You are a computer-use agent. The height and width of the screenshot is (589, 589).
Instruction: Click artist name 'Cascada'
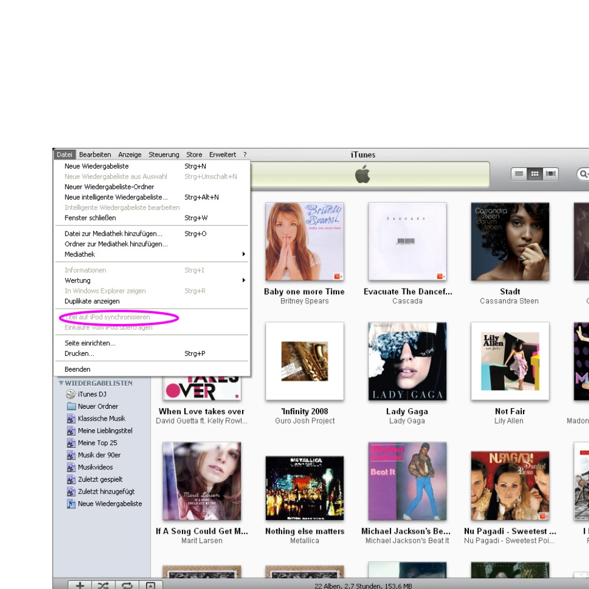pyautogui.click(x=408, y=301)
